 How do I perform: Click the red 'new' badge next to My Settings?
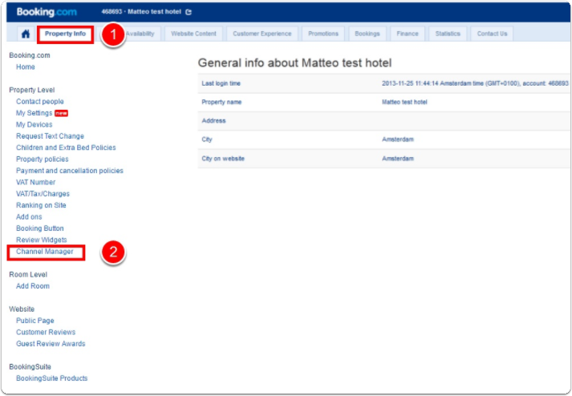(61, 113)
